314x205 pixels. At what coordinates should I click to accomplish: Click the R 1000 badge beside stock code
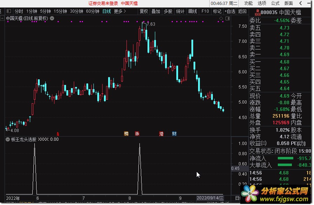pos(257,13)
